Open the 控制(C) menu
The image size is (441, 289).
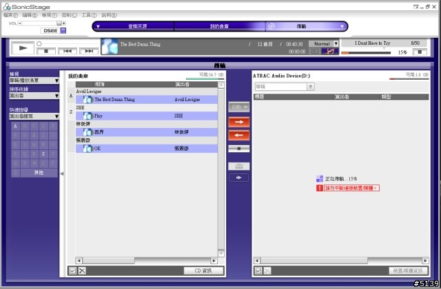pyautogui.click(x=69, y=15)
